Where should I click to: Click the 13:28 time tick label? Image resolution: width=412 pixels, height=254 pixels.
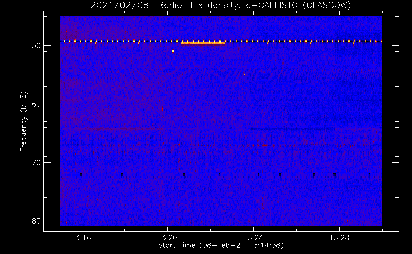click(x=339, y=238)
